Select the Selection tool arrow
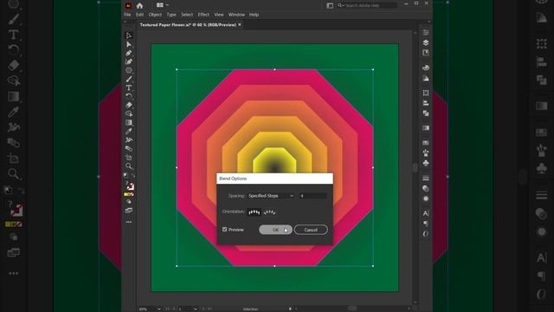The width and height of the screenshot is (554, 312). click(x=129, y=36)
